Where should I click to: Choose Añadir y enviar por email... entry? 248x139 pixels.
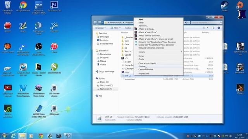pyautogui.click(x=158, y=36)
